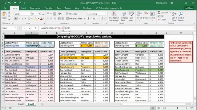Apply Accounting Number Format dollar icon
The width and height of the screenshot is (197, 110).
(x=89, y=18)
